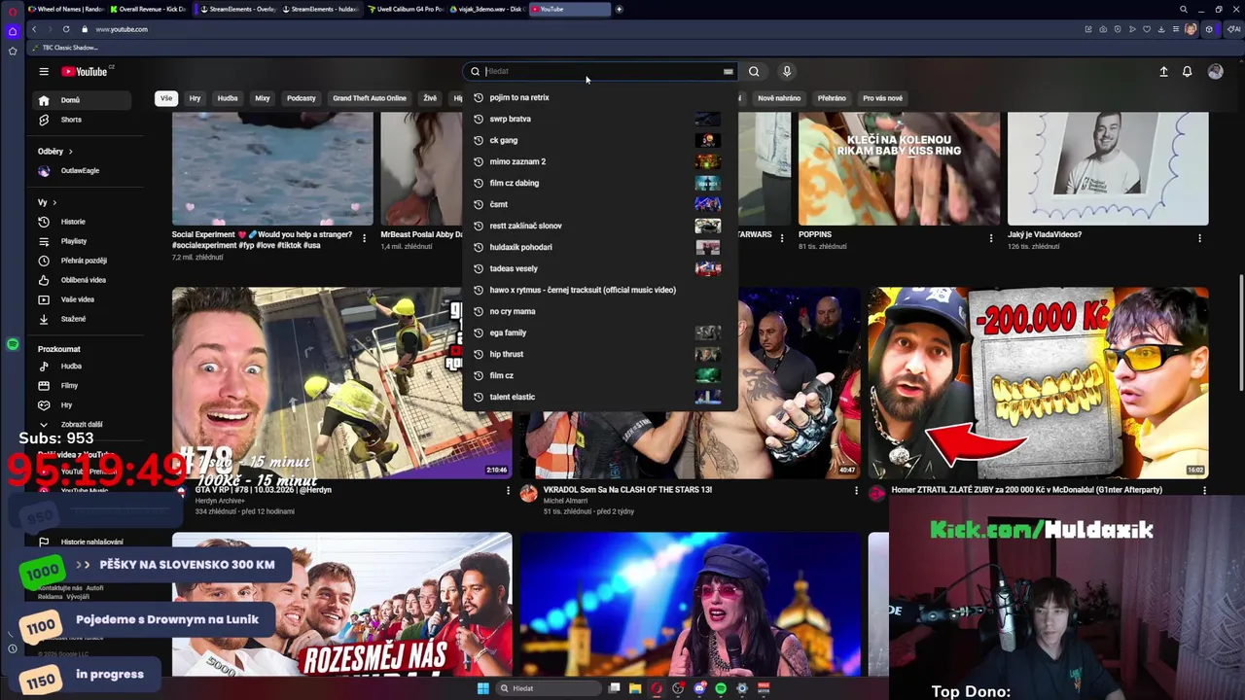Select the Hudba filter chip

[x=228, y=98]
